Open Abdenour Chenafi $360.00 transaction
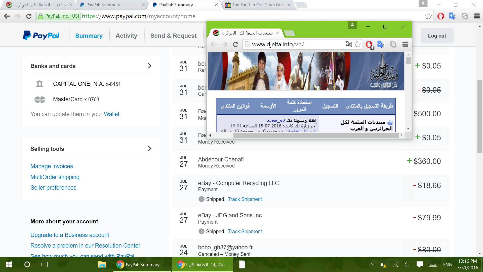483x272 pixels. [311, 162]
